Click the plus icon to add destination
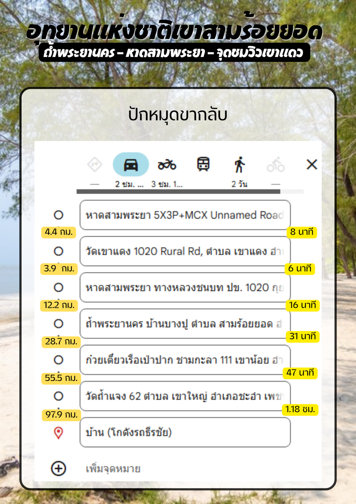The width and height of the screenshot is (356, 504). click(x=59, y=468)
